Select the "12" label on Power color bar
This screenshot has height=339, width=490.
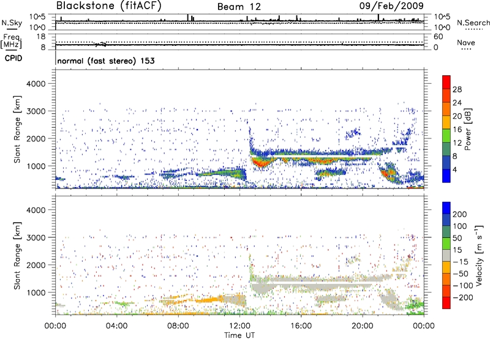point(457,143)
